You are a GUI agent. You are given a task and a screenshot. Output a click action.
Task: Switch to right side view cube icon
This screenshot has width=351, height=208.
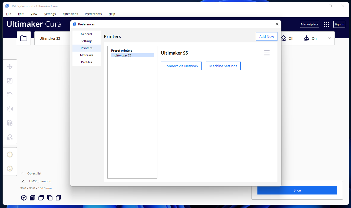(x=58, y=198)
